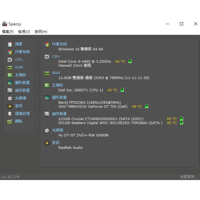200x200 pixels.
Task: Click RAM module icon in summary panel
Action: pos(47,73)
